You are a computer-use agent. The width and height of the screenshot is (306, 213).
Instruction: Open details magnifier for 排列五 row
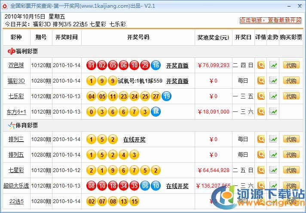[x=261, y=154]
